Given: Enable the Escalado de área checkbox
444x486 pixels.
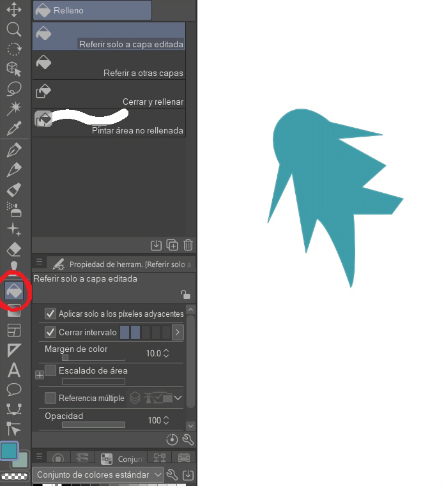Looking at the screenshot, I should 50,370.
